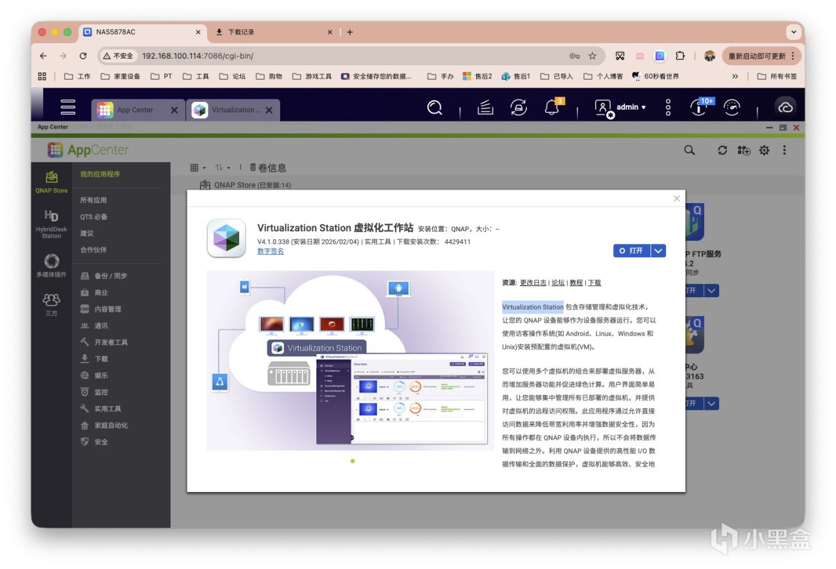Open the 更改日志 link
Viewport: 836px width, 569px height.
(x=533, y=283)
